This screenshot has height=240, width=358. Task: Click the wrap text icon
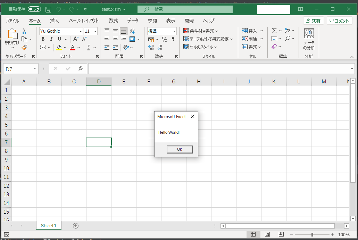132,31
